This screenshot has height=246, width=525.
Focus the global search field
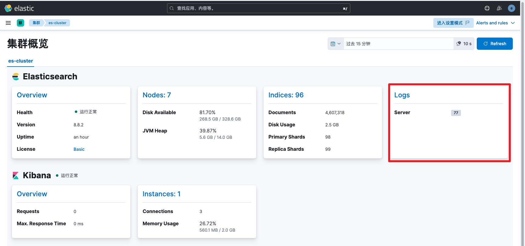click(258, 8)
